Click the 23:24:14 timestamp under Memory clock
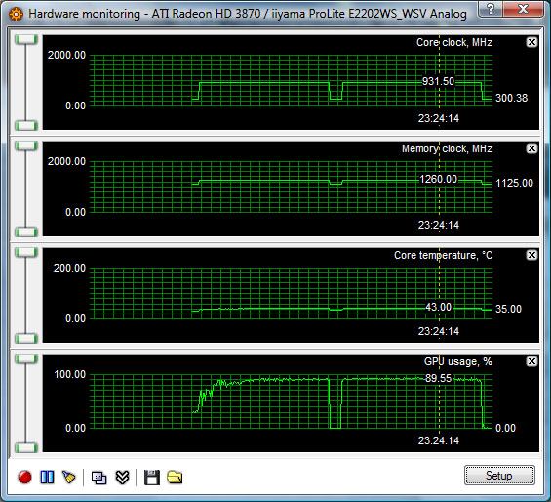The height and width of the screenshot is (502, 551). [x=439, y=225]
